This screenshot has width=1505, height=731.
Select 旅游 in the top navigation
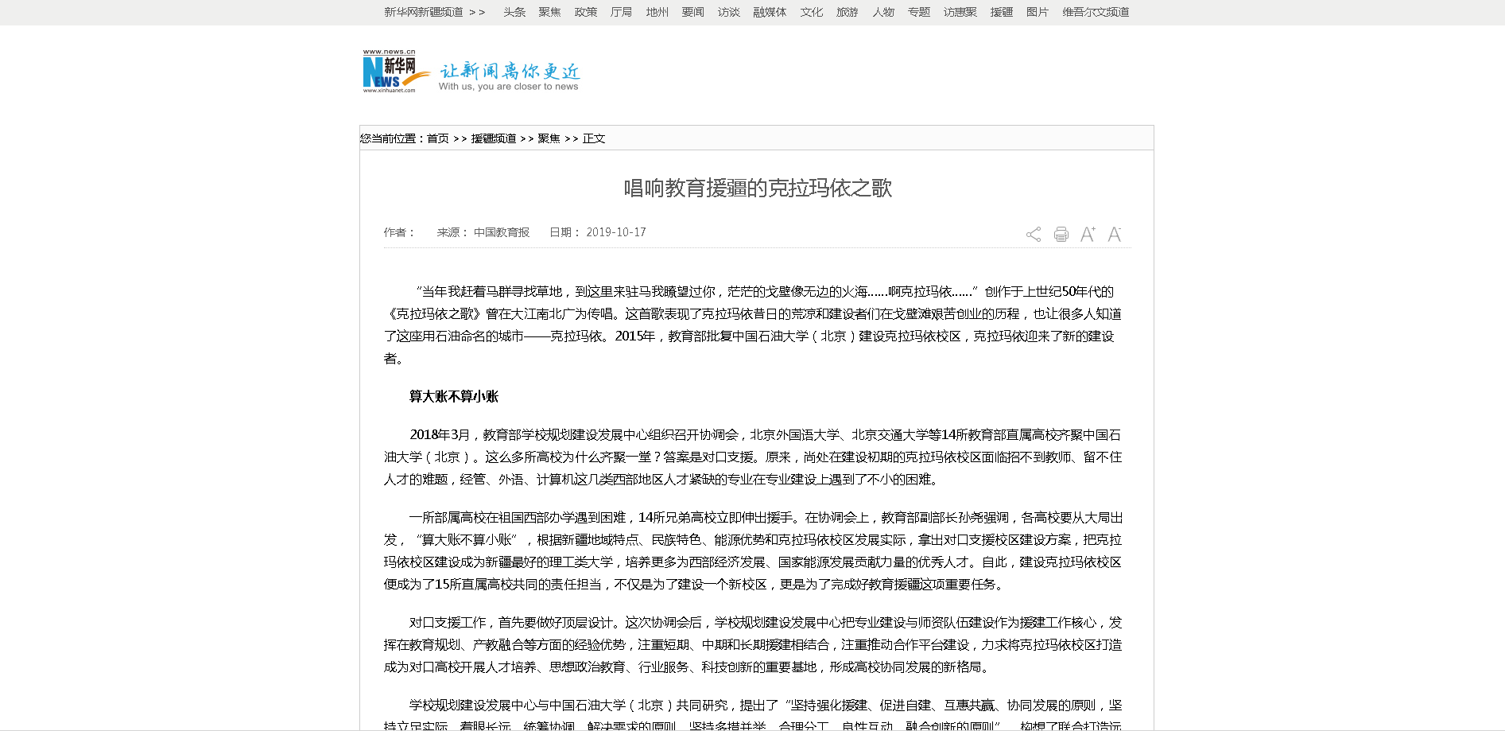848,12
